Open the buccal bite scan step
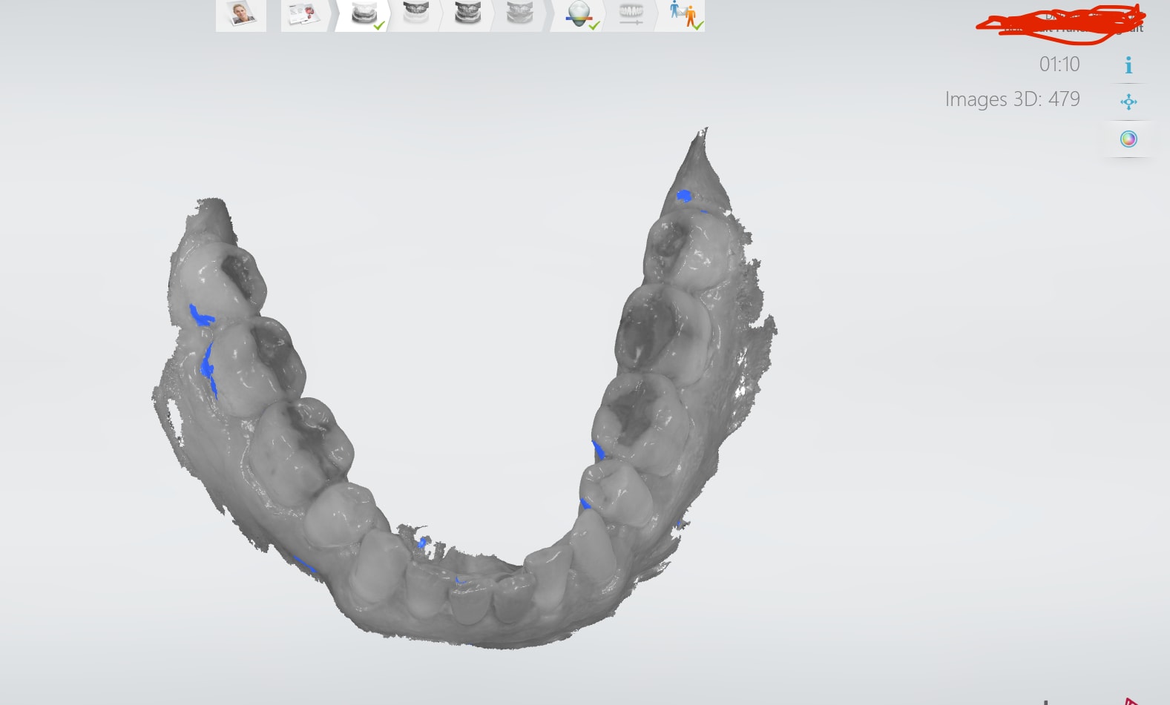The width and height of the screenshot is (1170, 705). (x=467, y=14)
